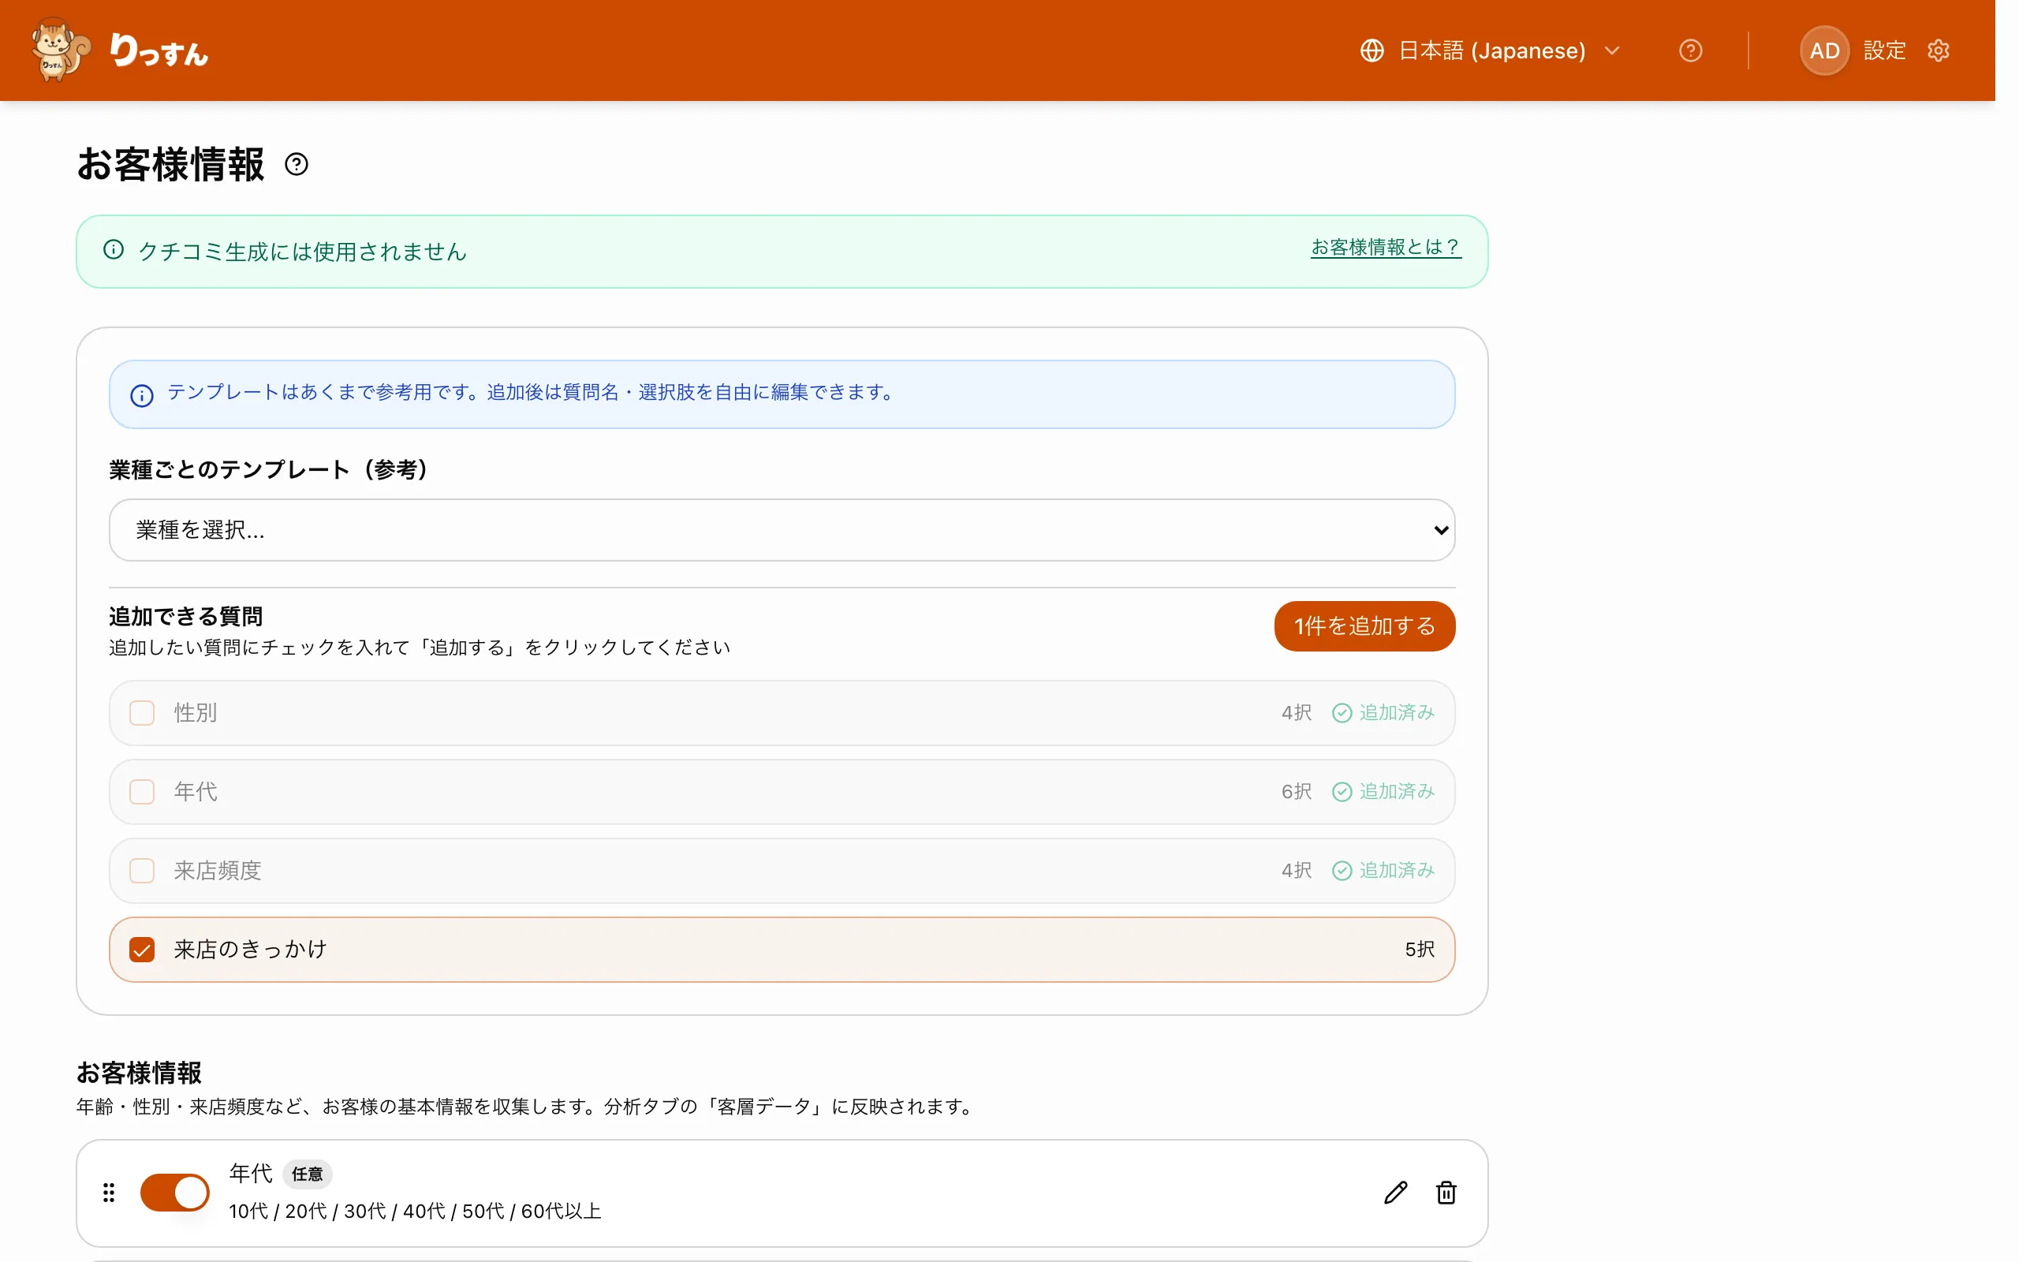Open the header help question-mark icon
2019x1262 pixels.
[1690, 51]
